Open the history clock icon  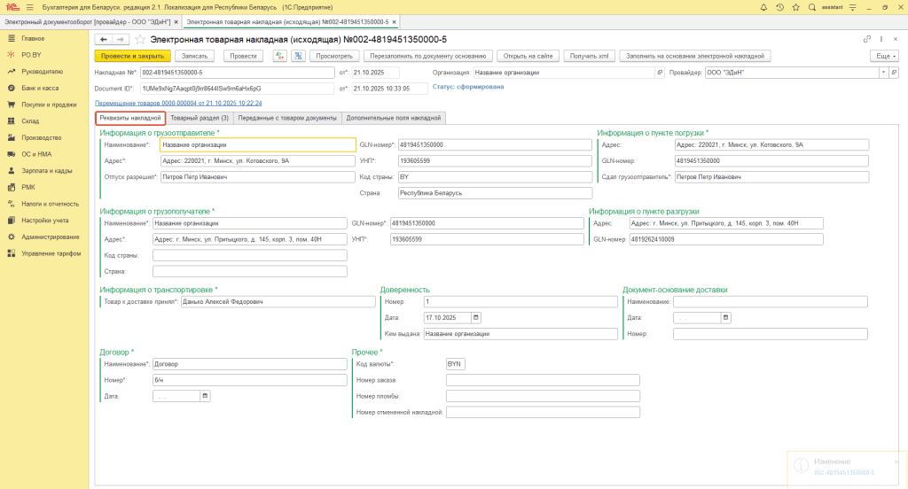tap(779, 7)
